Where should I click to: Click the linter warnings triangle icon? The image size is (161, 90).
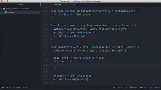[8, 88]
